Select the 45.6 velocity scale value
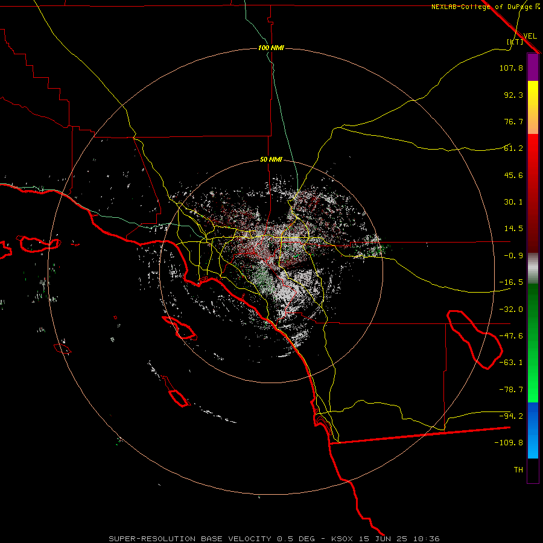The width and height of the screenshot is (543, 543). tap(513, 175)
